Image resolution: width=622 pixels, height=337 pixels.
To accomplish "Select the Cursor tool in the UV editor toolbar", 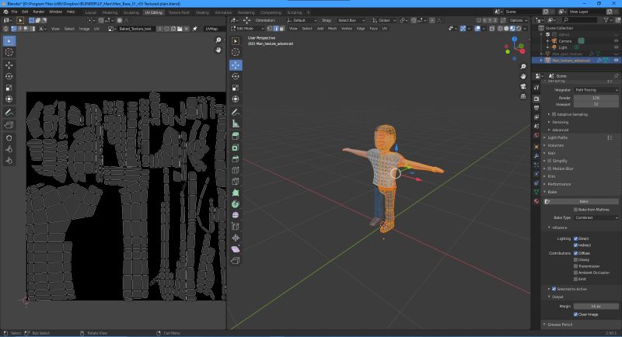I will 9,52.
